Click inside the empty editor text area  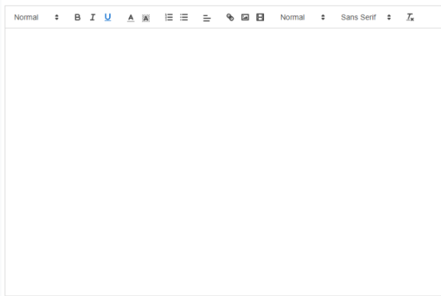[x=223, y=161]
